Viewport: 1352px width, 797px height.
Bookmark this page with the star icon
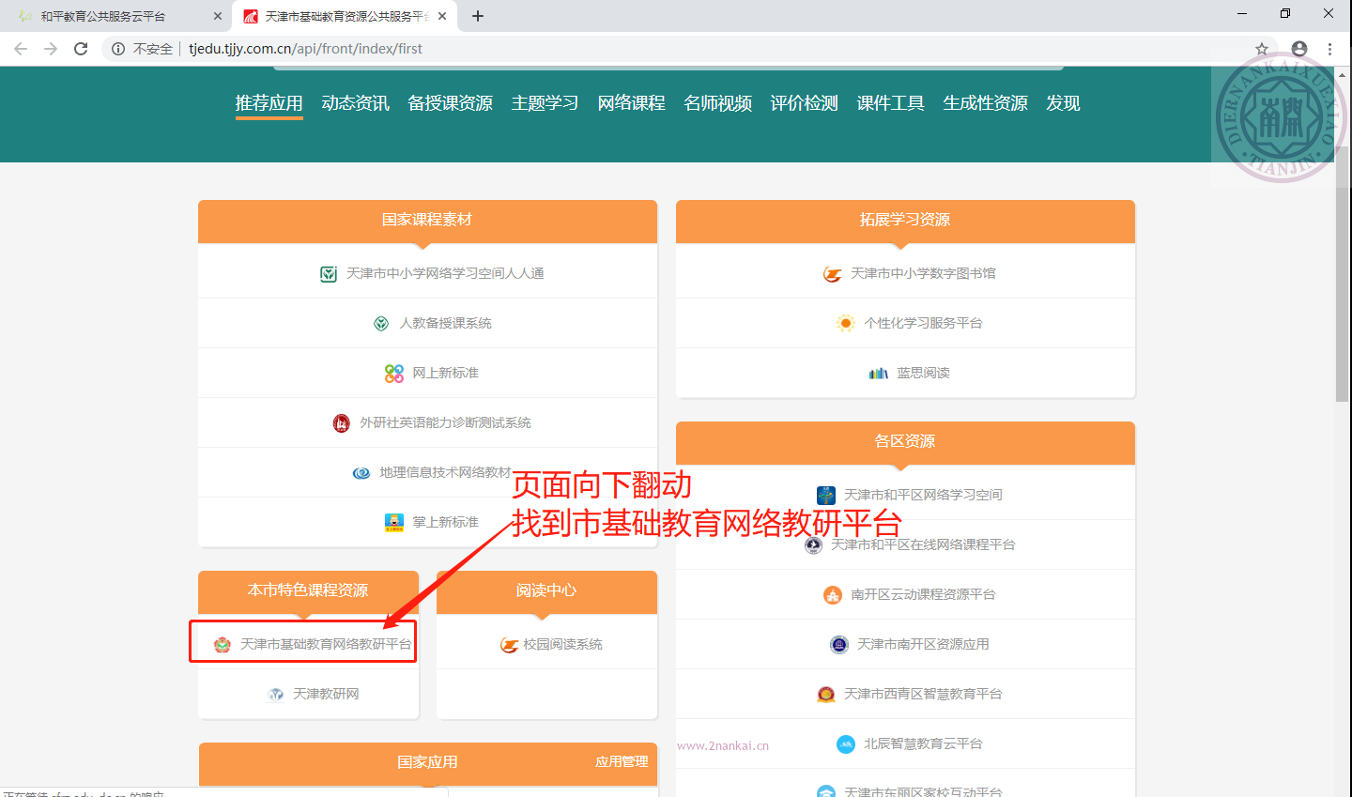coord(1262,49)
